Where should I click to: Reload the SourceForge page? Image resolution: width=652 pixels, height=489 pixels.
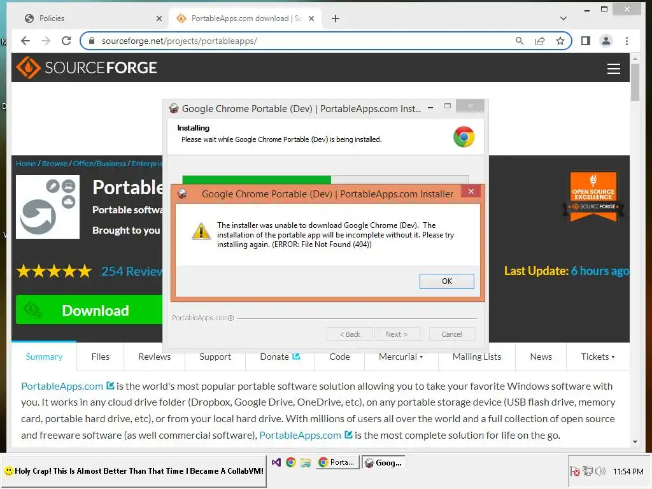pyautogui.click(x=66, y=41)
